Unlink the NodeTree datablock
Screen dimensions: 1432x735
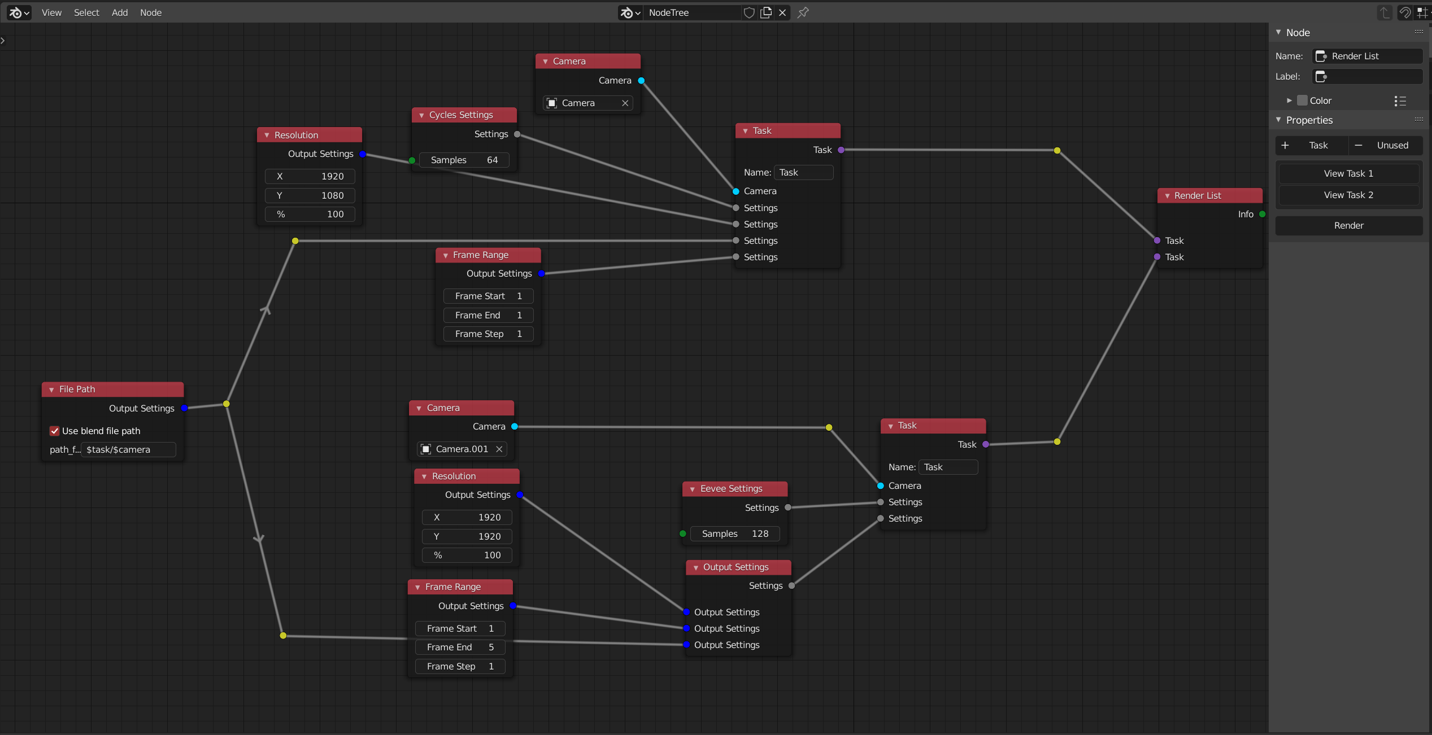pyautogui.click(x=782, y=12)
